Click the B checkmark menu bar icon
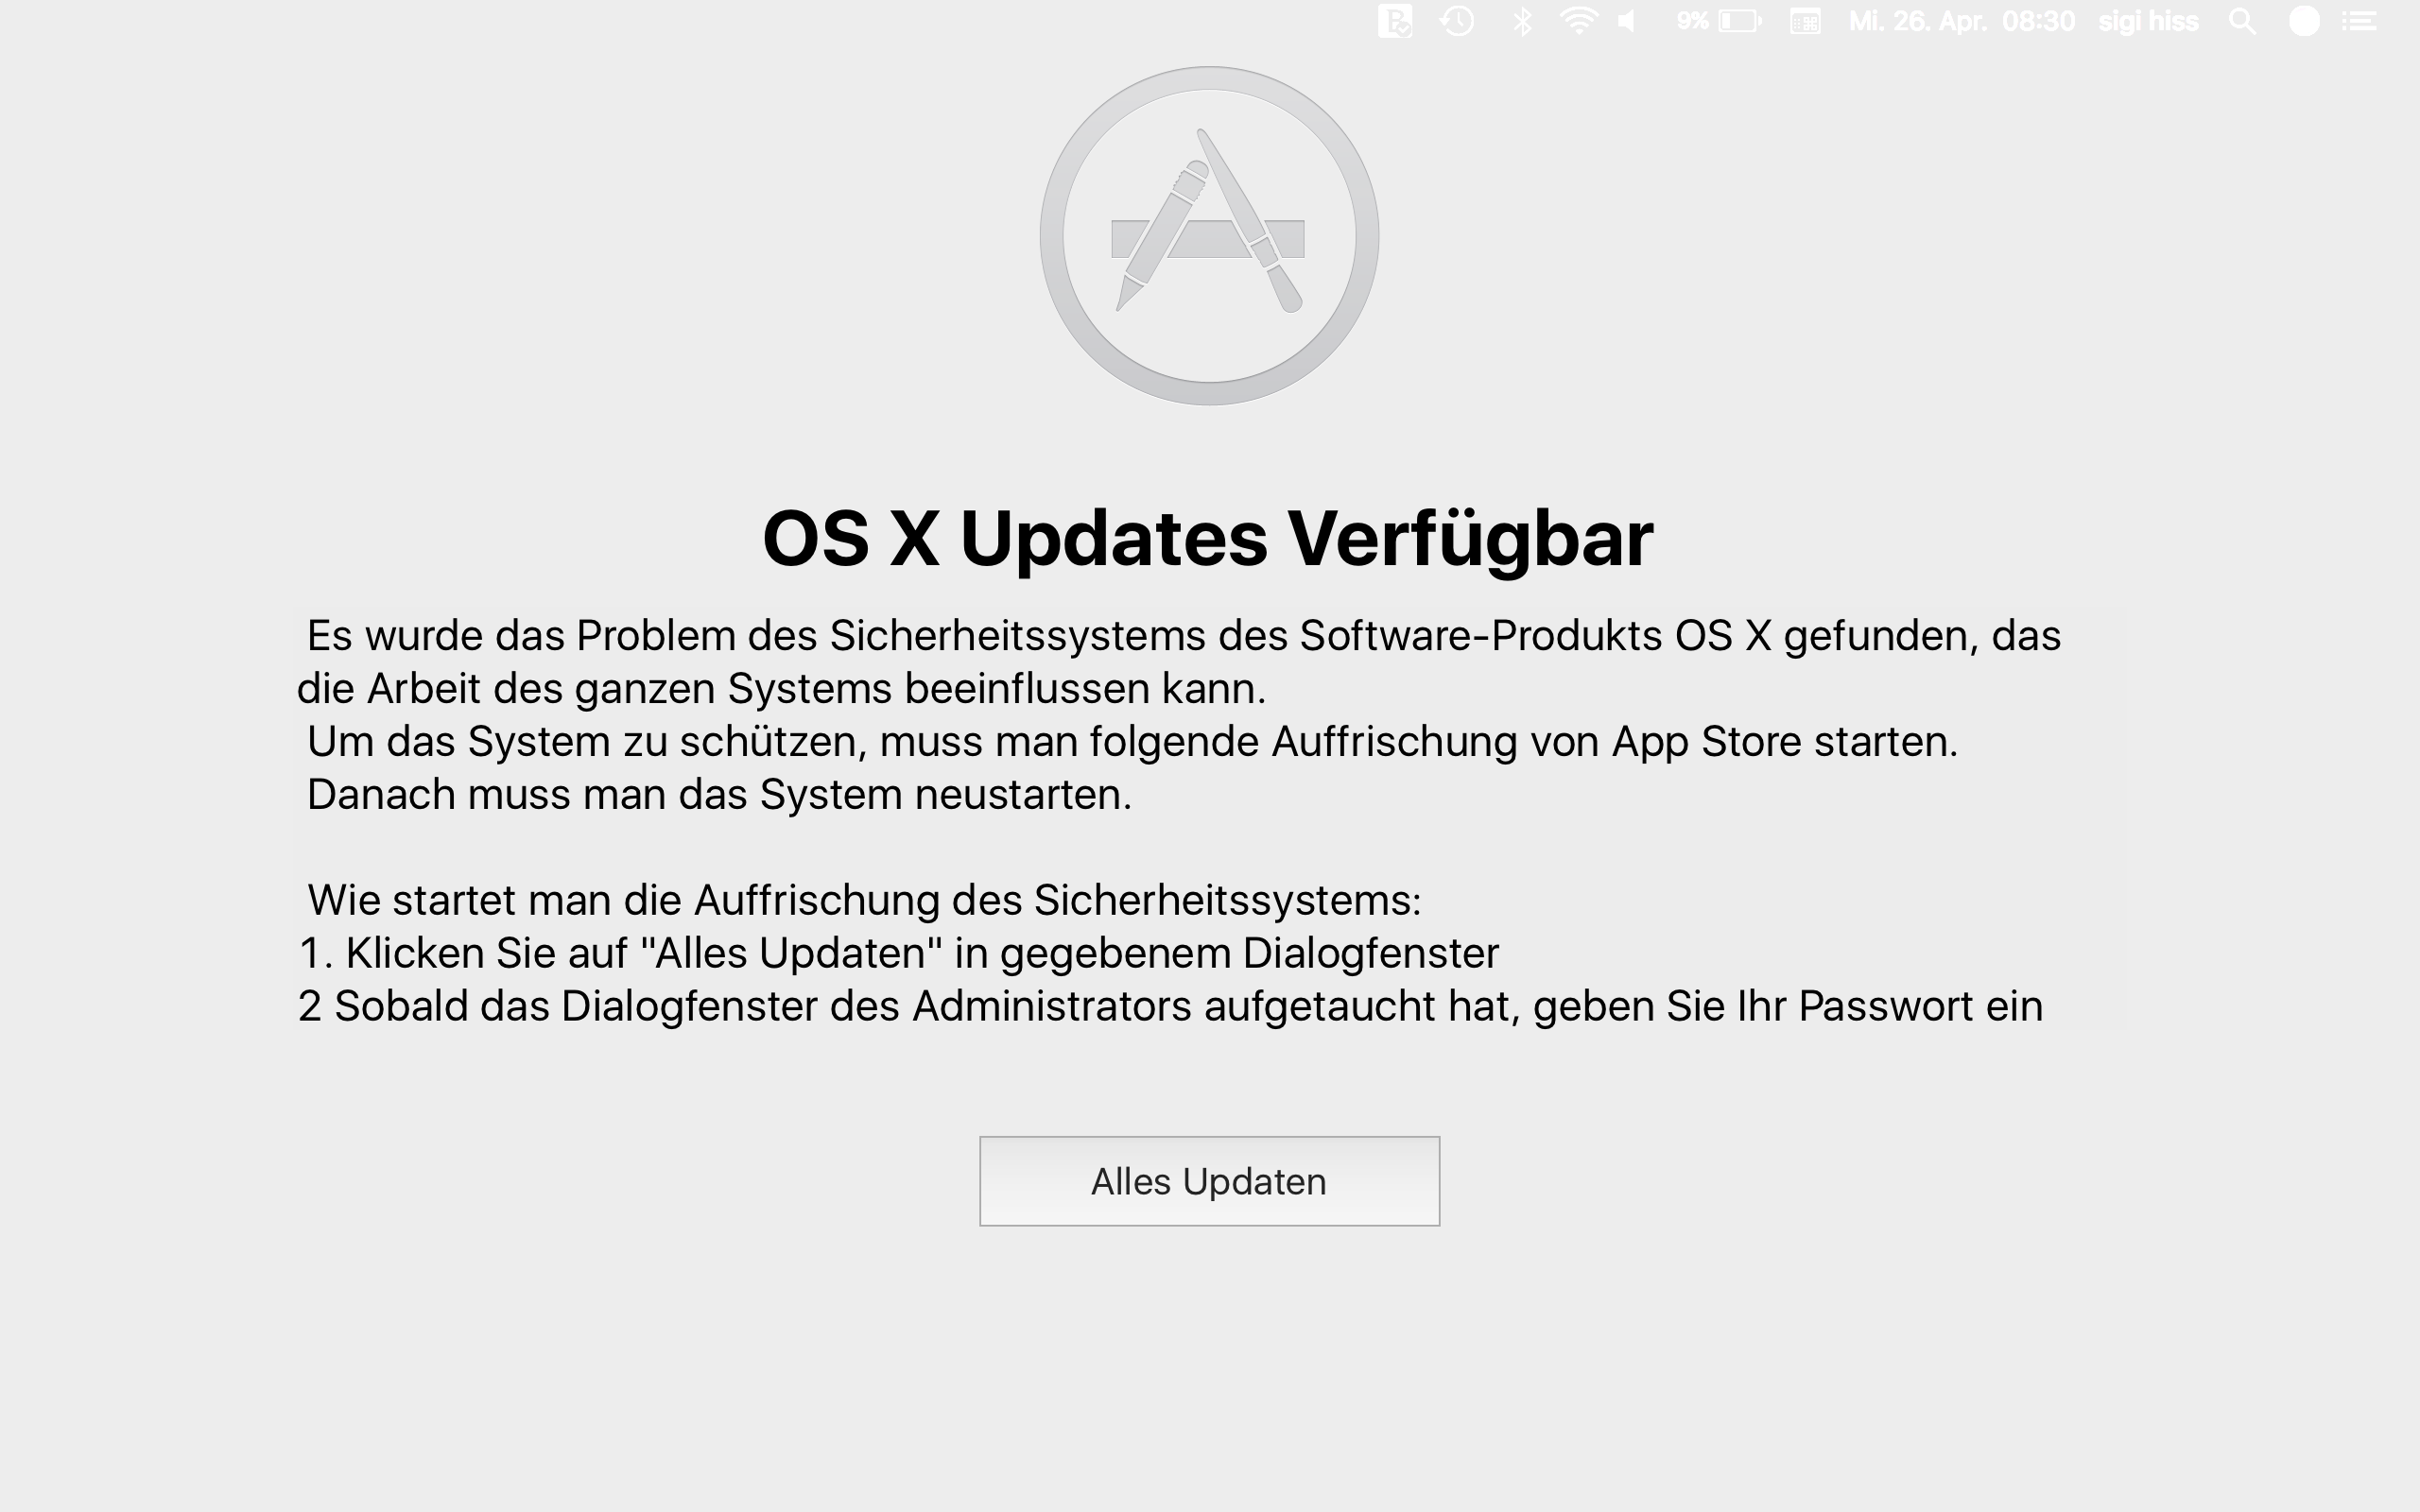 click(1395, 21)
